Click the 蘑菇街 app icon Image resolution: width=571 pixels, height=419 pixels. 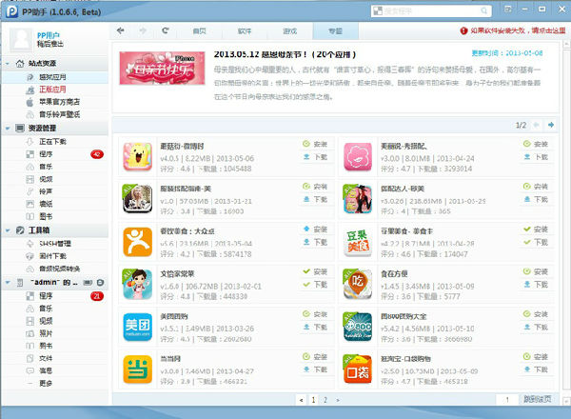(x=137, y=157)
